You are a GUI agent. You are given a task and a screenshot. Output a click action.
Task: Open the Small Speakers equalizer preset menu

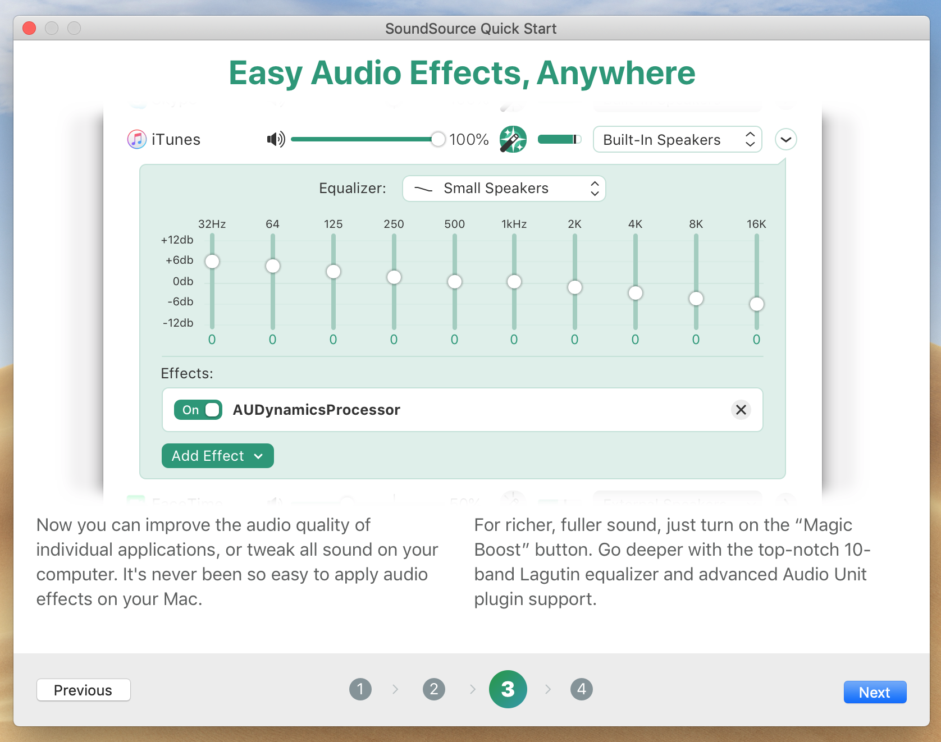pyautogui.click(x=504, y=188)
